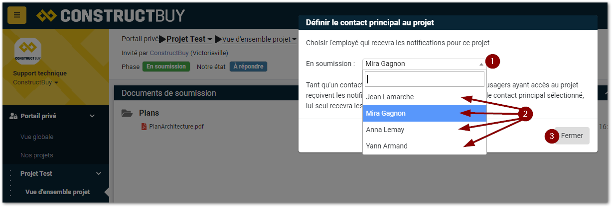This screenshot has width=612, height=207.
Task: Open the PlanArchitecture.pdf link
Action: click(176, 127)
